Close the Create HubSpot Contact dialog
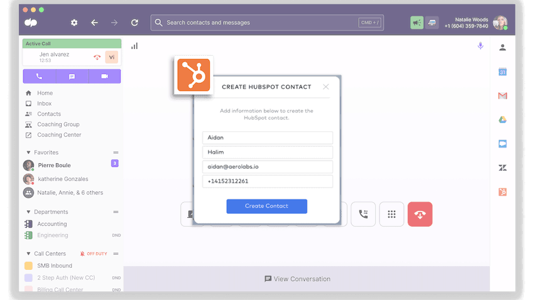This screenshot has width=534, height=300. [x=325, y=87]
